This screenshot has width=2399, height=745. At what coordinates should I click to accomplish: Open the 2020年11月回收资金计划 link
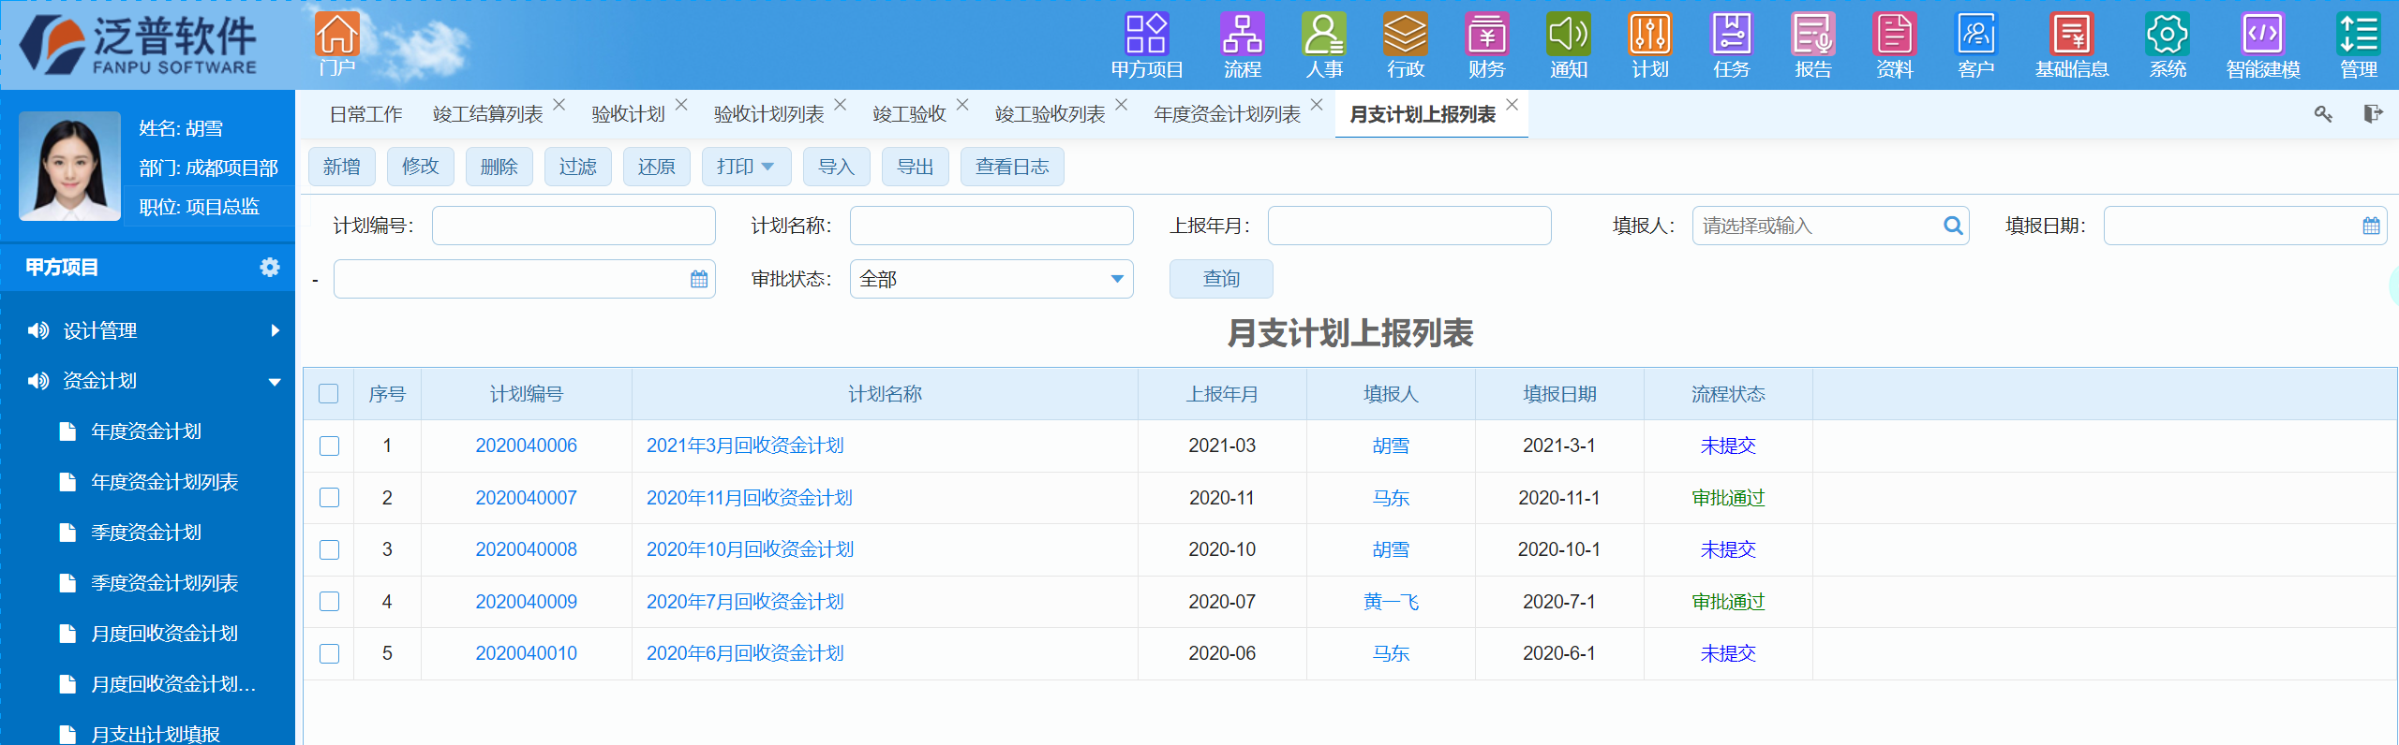coord(749,498)
